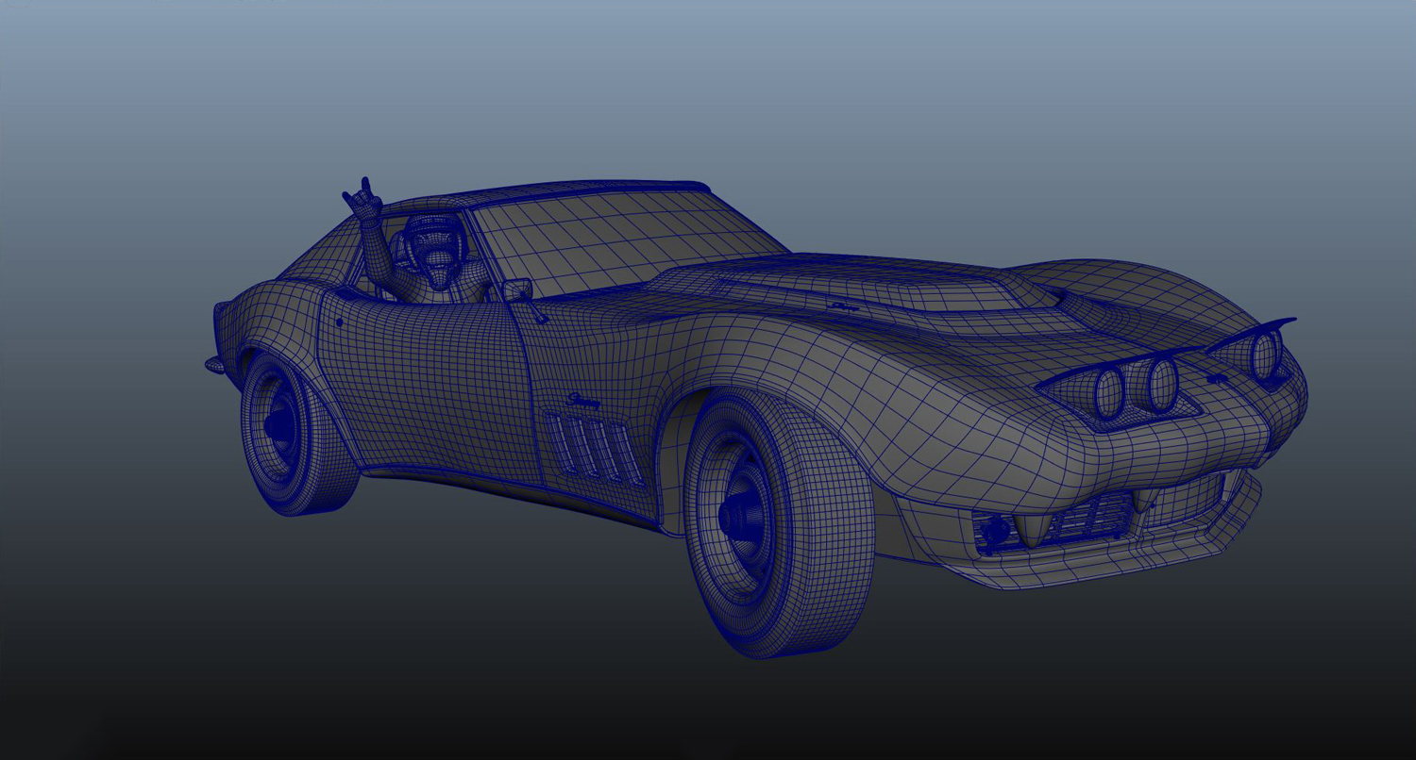Click the side mirror on the door
Viewport: 1416px width, 760px height.
519,290
